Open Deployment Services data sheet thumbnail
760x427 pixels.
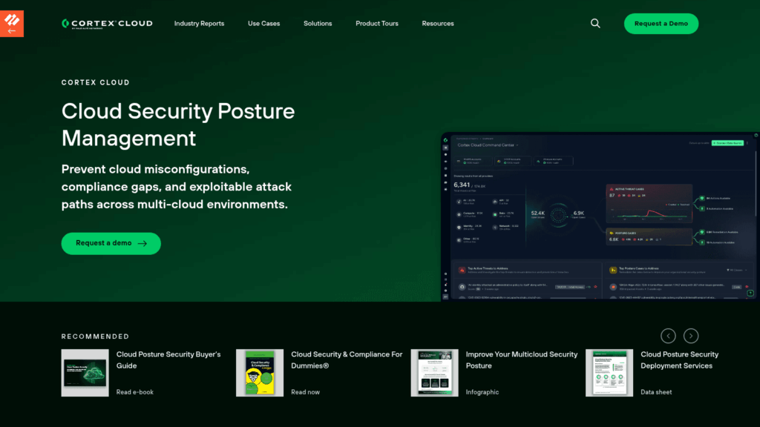pos(609,373)
